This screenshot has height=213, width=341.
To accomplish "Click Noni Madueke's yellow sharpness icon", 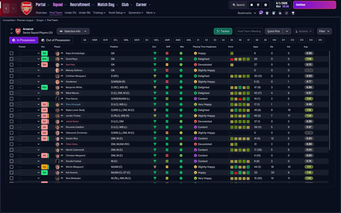I will point(167,178).
